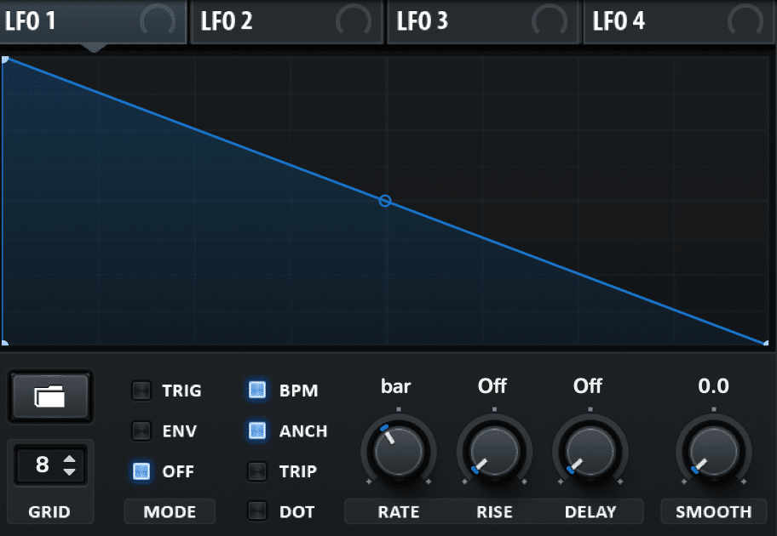The width and height of the screenshot is (777, 536).
Task: Click the SMOOTH knob
Action: 714,451
